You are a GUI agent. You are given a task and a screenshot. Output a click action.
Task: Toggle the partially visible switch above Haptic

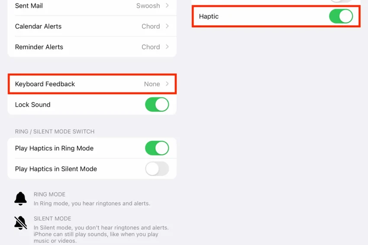pos(341,1)
